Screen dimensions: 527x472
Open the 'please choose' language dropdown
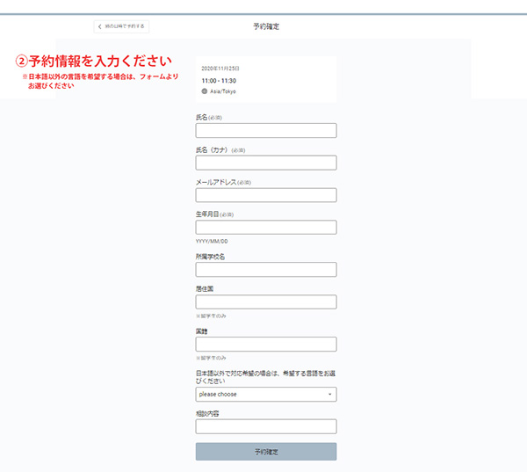point(263,395)
